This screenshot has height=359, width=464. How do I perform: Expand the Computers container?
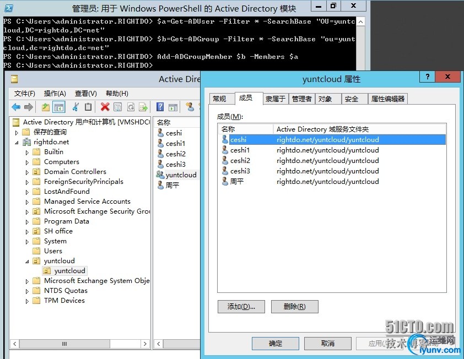pyautogui.click(x=27, y=162)
